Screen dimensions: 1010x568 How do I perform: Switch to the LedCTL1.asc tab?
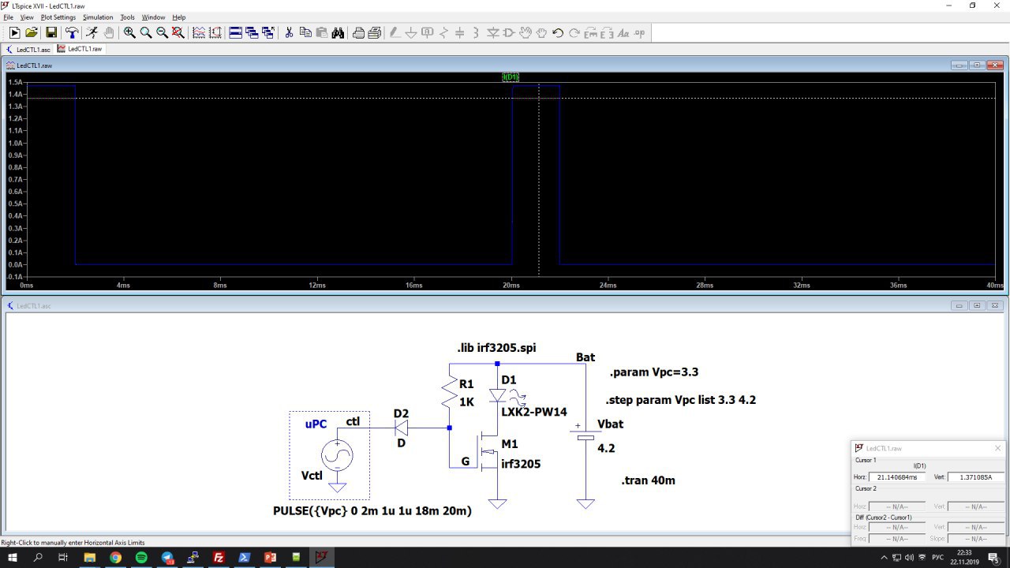(x=28, y=49)
